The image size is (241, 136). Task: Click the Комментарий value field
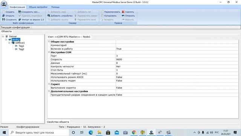(x=177, y=45)
